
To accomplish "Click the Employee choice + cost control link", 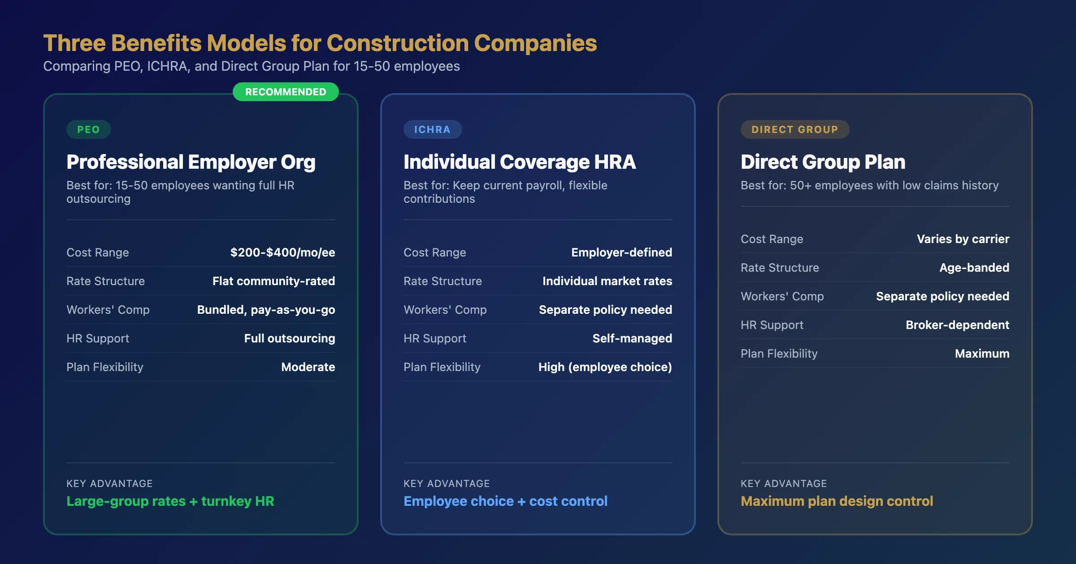I will 505,501.
